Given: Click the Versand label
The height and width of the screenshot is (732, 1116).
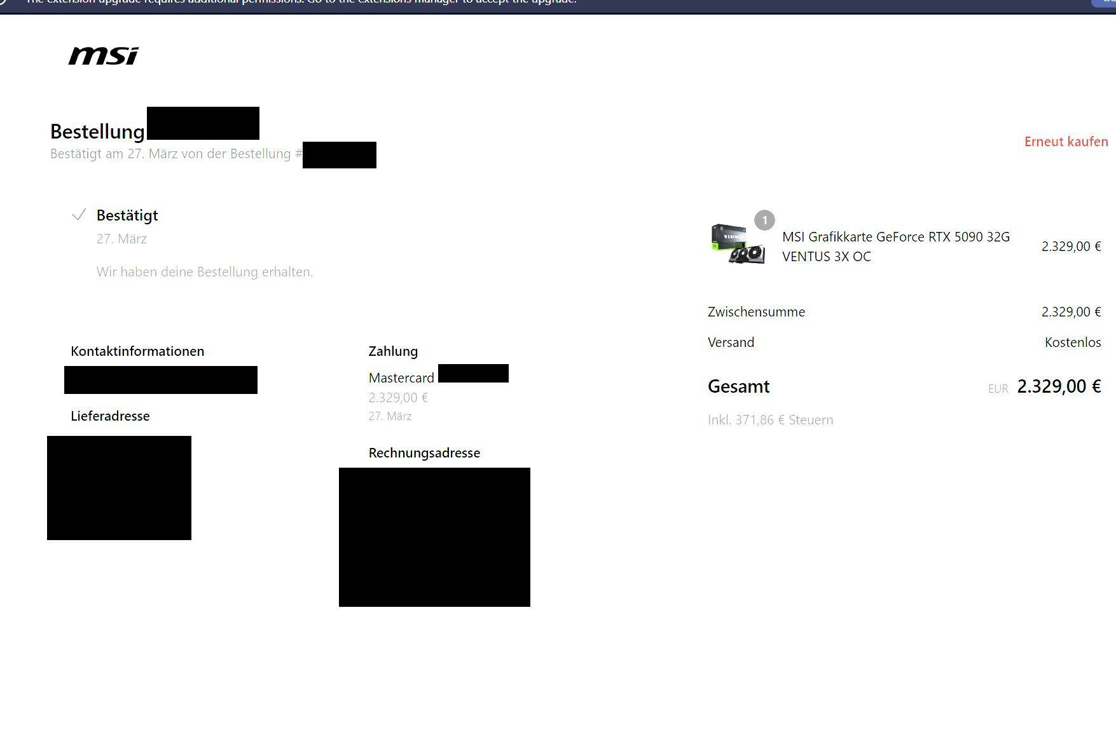Looking at the screenshot, I should click(731, 342).
